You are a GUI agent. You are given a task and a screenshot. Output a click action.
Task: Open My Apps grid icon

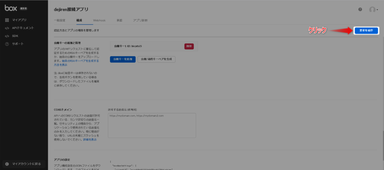tap(7, 20)
